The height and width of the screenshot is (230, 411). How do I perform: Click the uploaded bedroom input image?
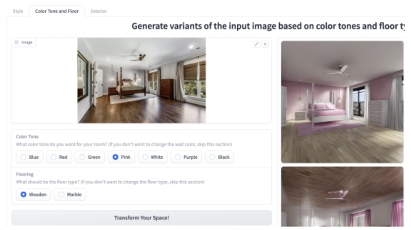[142, 80]
